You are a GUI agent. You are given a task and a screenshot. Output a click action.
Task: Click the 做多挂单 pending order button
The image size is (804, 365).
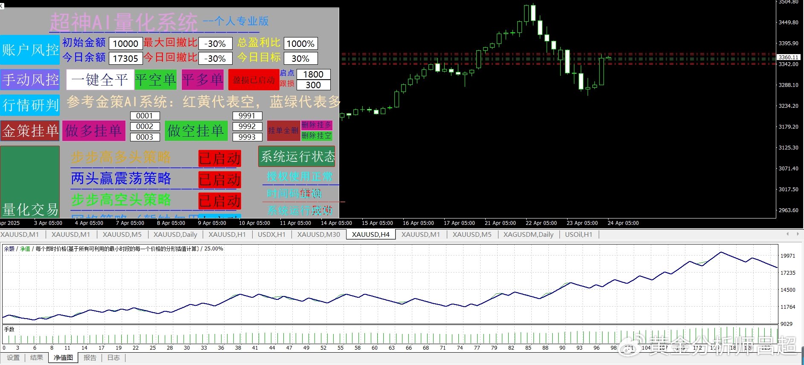tap(94, 131)
